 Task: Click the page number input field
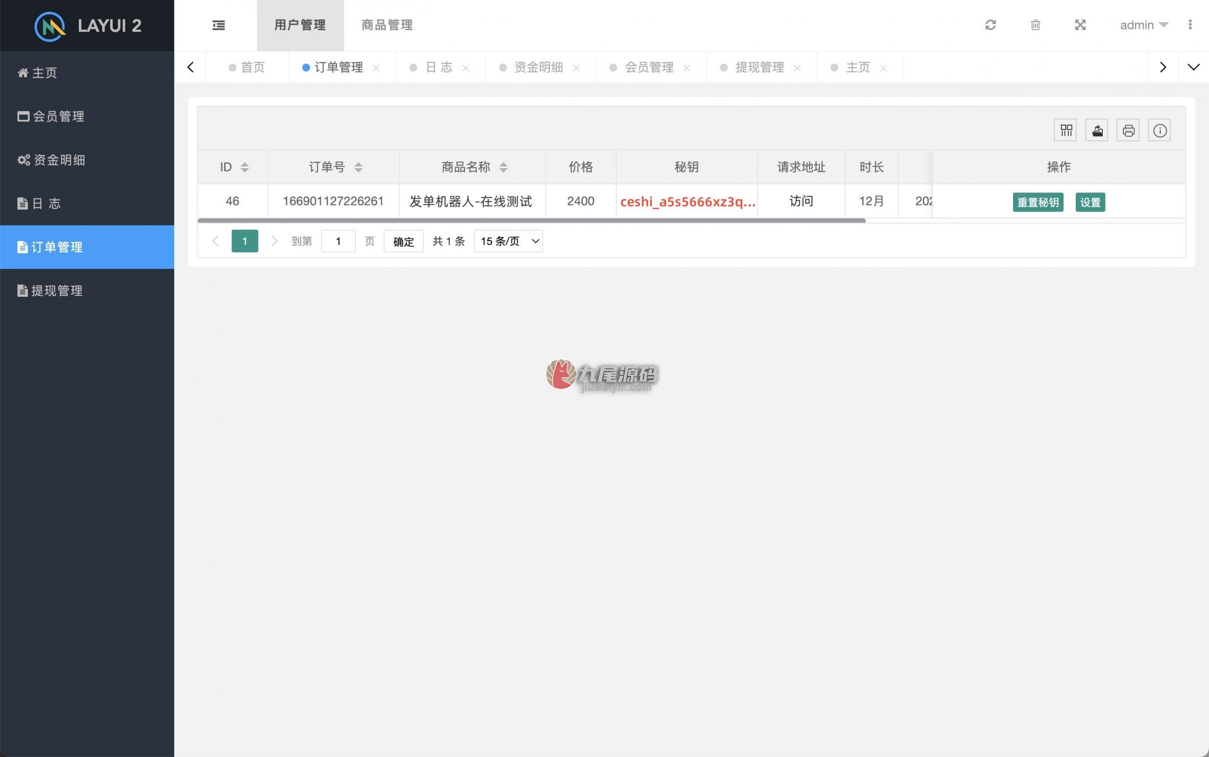coord(338,241)
